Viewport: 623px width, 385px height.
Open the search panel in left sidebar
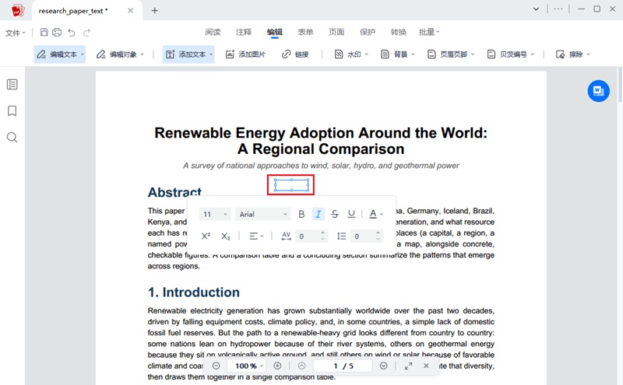click(12, 138)
